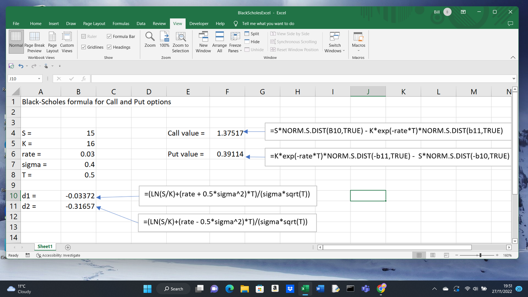Click the zoom out minus button
528x297 pixels.
(456, 255)
